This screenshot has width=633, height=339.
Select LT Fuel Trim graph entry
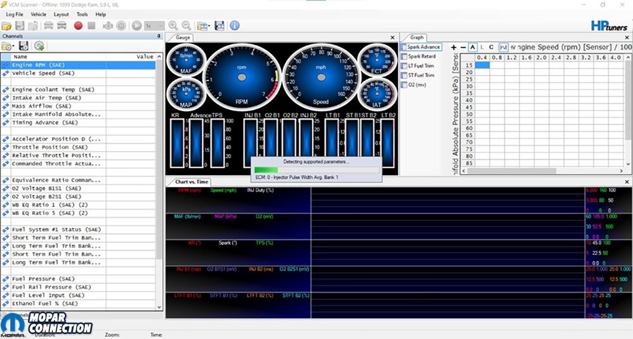tap(420, 66)
